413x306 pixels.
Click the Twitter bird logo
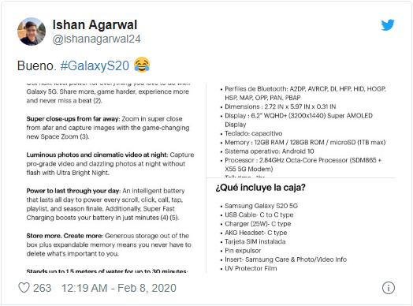(x=388, y=25)
